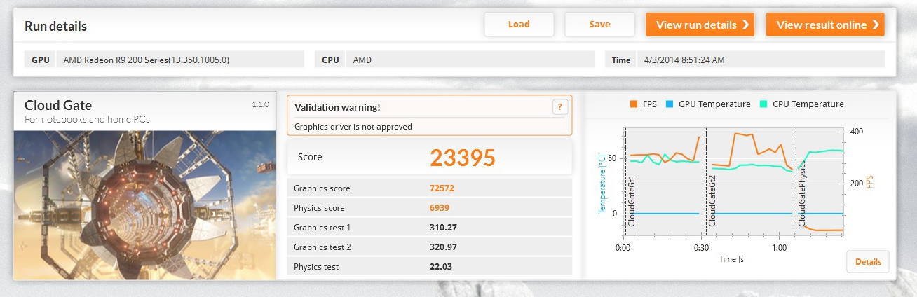
Task: Click the Graphics score value 72572
Action: [442, 188]
